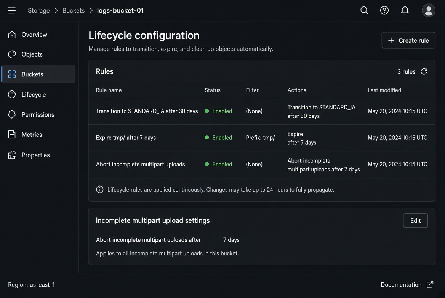
Task: Click 'Actions' column header
Action: point(296,90)
